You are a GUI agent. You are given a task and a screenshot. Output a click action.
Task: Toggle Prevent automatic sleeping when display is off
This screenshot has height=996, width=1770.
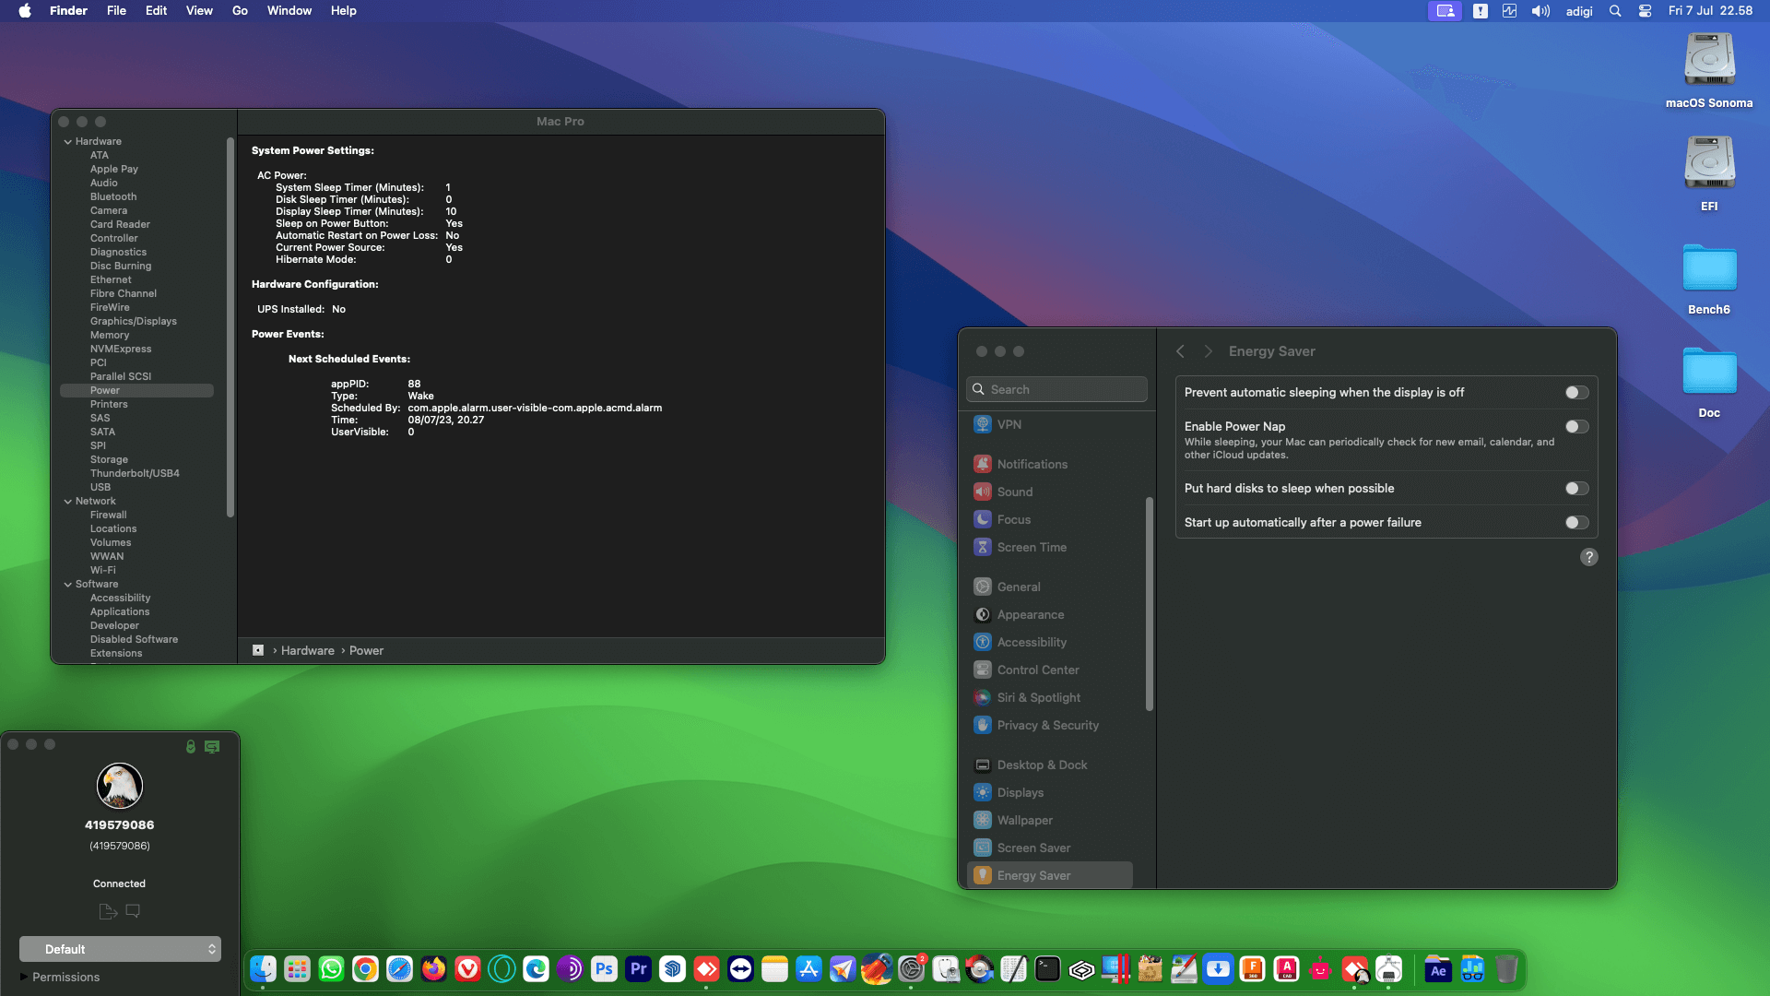(x=1576, y=393)
